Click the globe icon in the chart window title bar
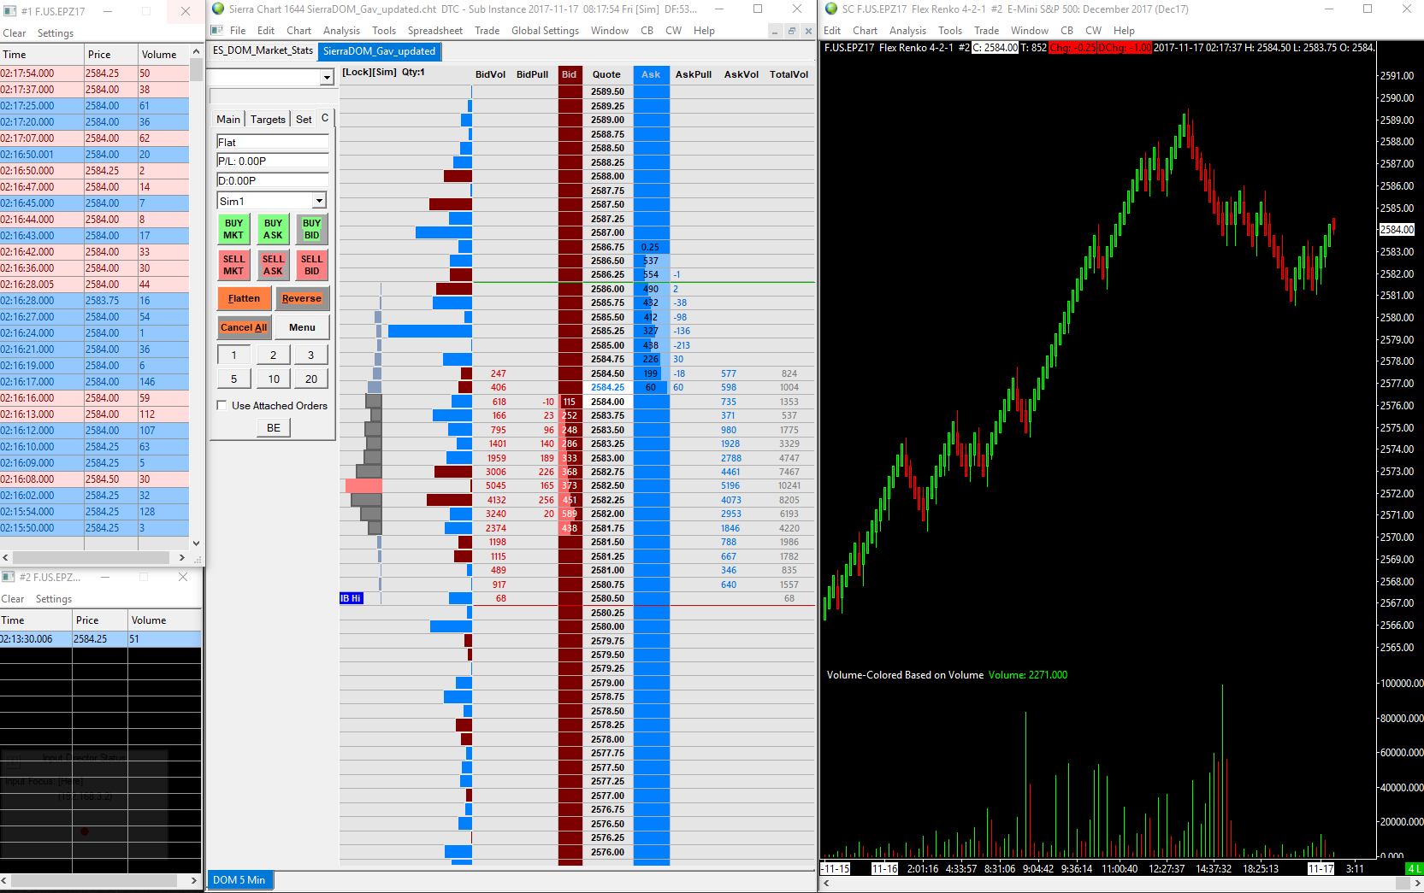The height and width of the screenshot is (893, 1424). (x=830, y=9)
